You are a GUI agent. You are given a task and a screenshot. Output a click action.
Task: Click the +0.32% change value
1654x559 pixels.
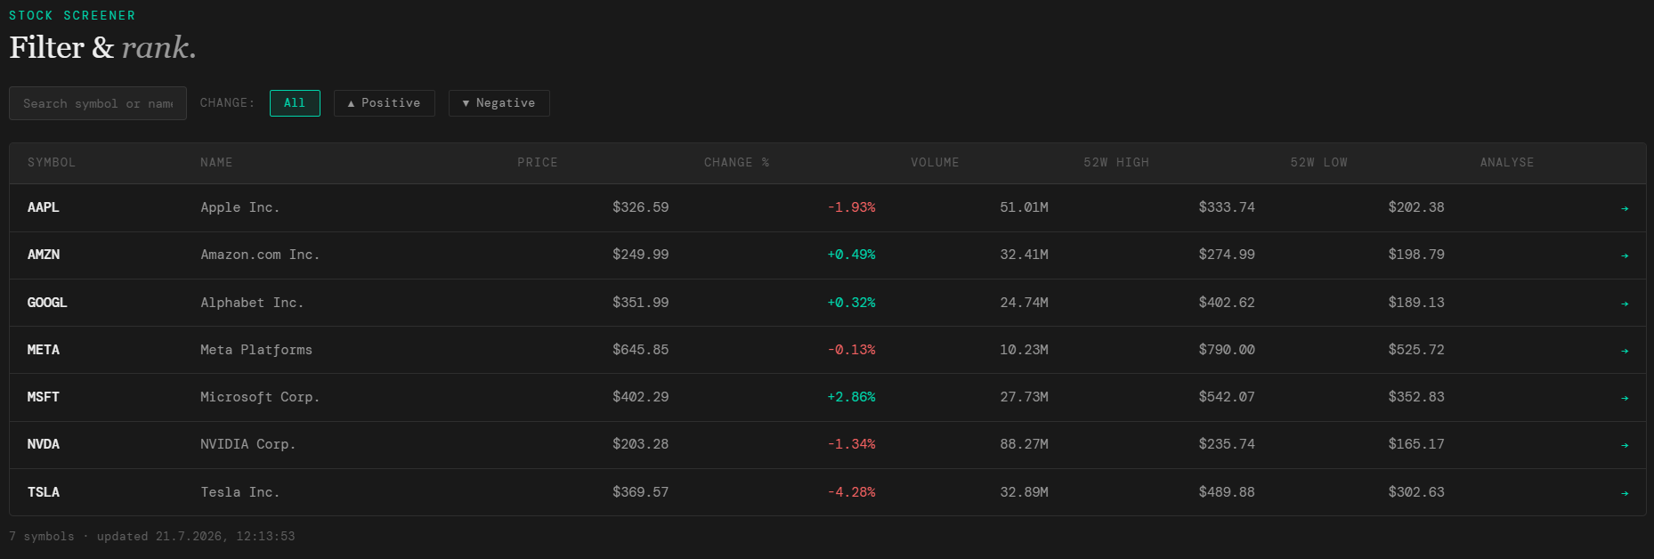coord(852,303)
